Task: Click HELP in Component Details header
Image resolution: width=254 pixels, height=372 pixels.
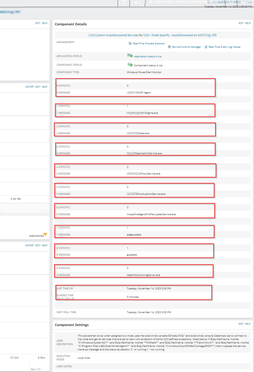Action: [248, 23]
